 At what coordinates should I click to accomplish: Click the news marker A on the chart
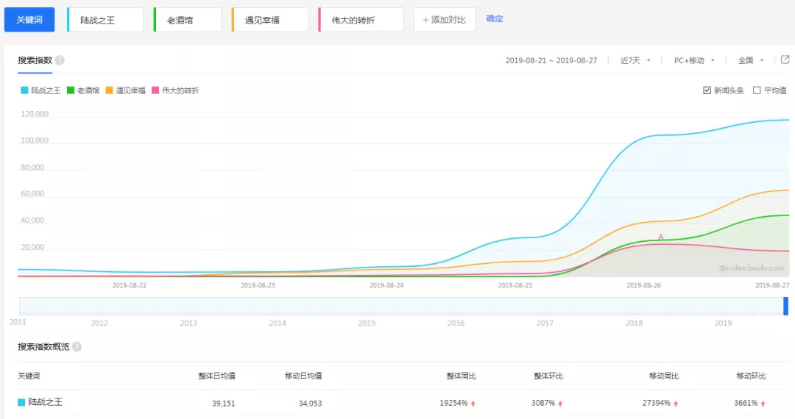(x=660, y=237)
